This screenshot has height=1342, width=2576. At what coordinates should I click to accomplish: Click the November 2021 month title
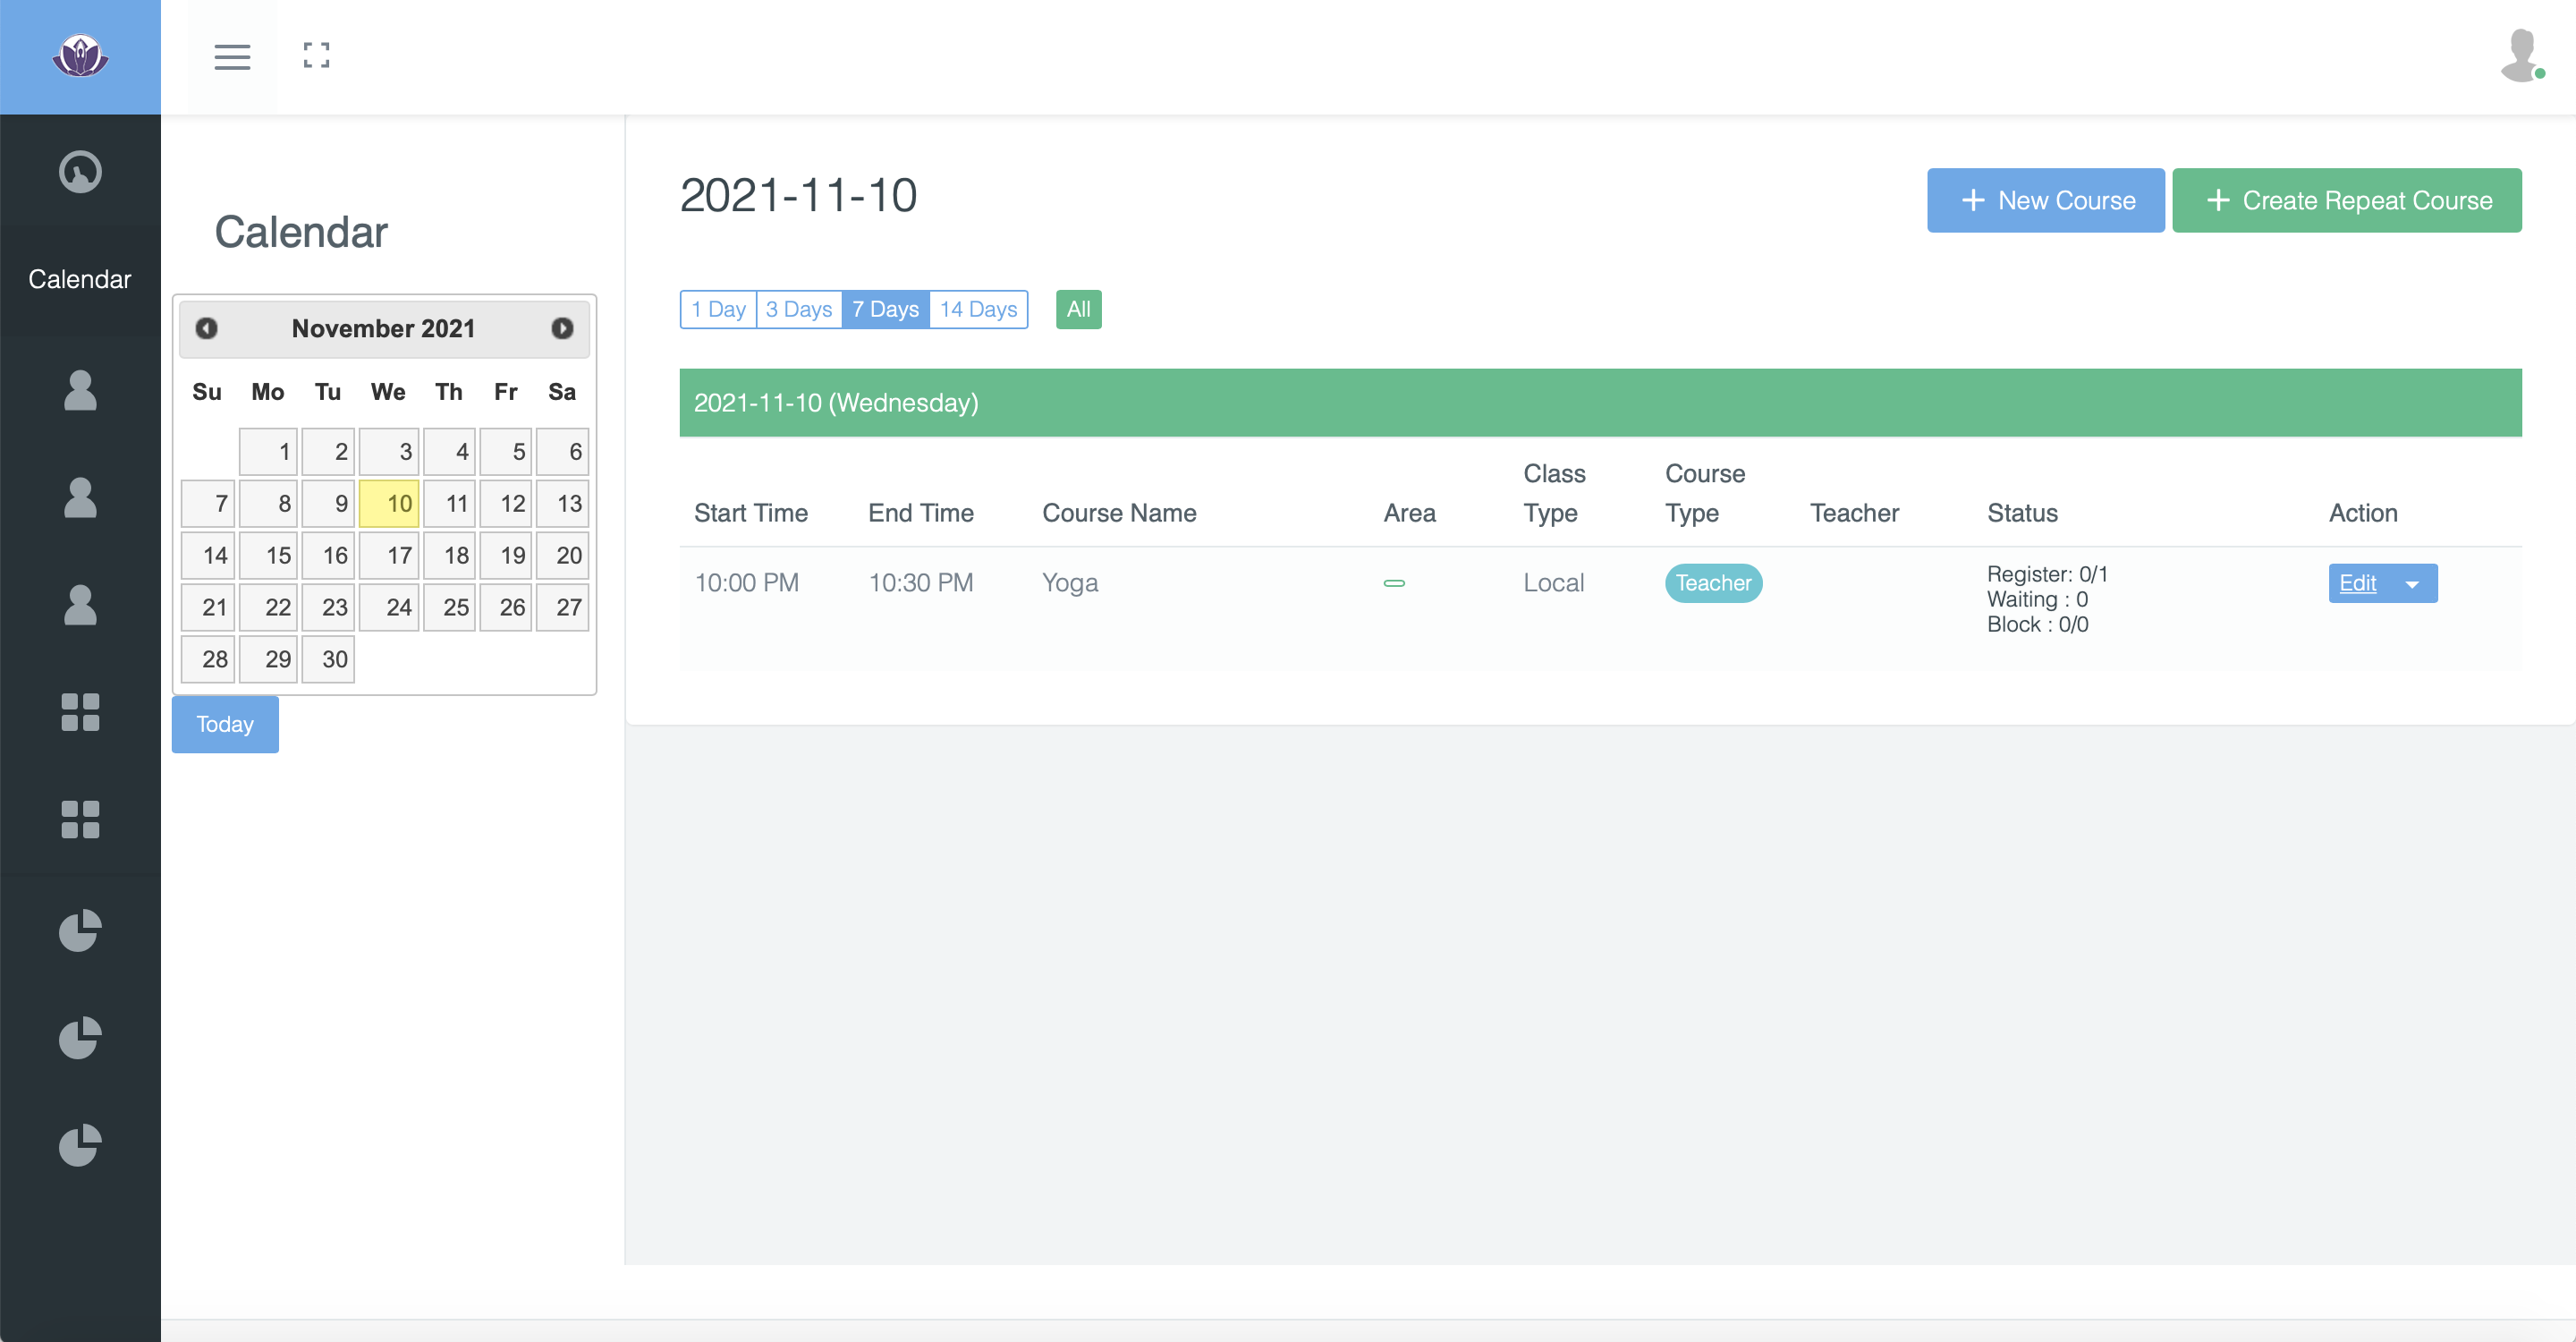383,328
